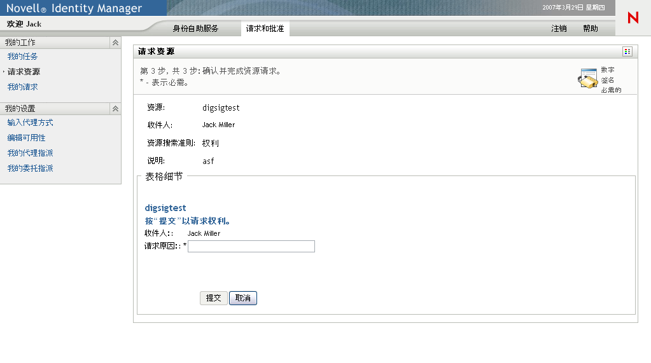The width and height of the screenshot is (651, 363).
Task: Open the portlet options icon in 请求资源 header
Action: click(x=627, y=51)
